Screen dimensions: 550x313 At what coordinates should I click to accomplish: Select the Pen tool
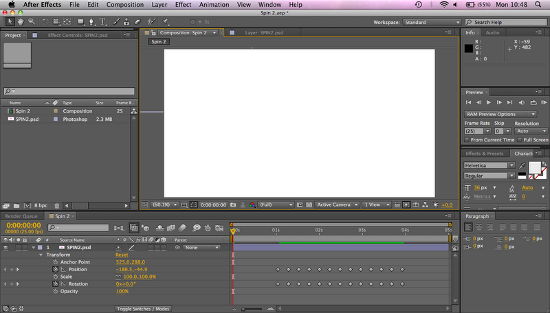[91, 22]
